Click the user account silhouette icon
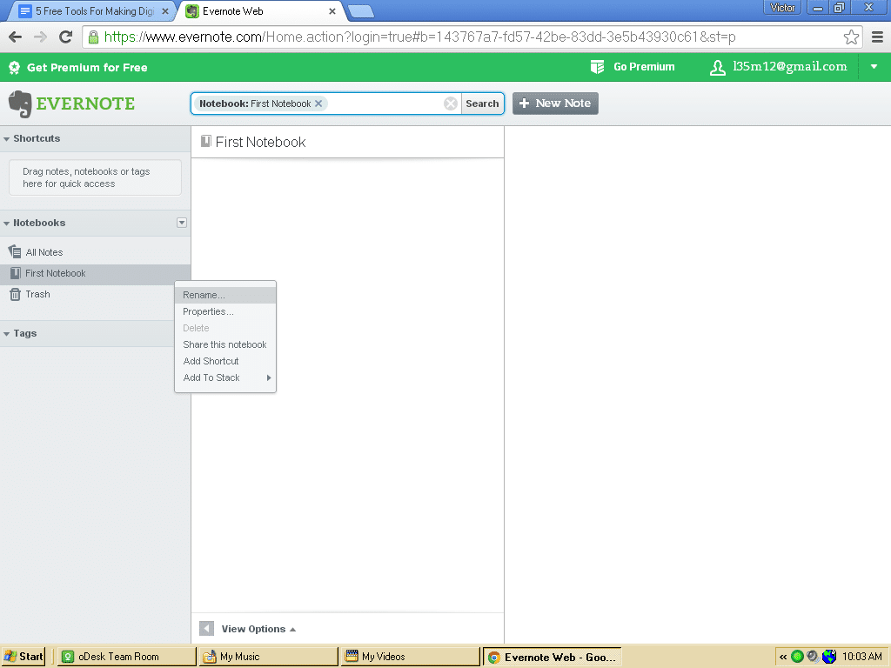Screen dimensions: 891x668 point(718,68)
